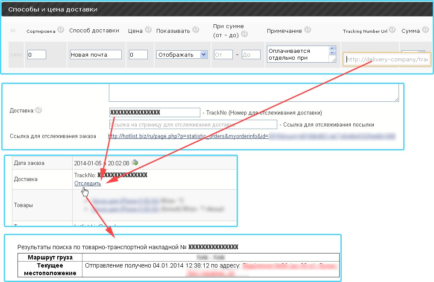Click help icon next to Сумма header

(425, 30)
